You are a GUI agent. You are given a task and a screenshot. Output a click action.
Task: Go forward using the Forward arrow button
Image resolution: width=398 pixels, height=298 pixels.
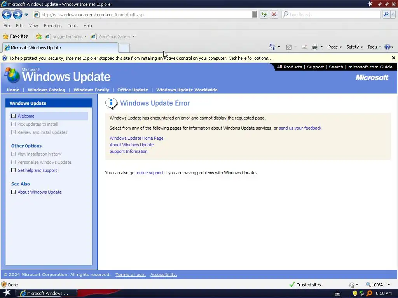coord(17,14)
